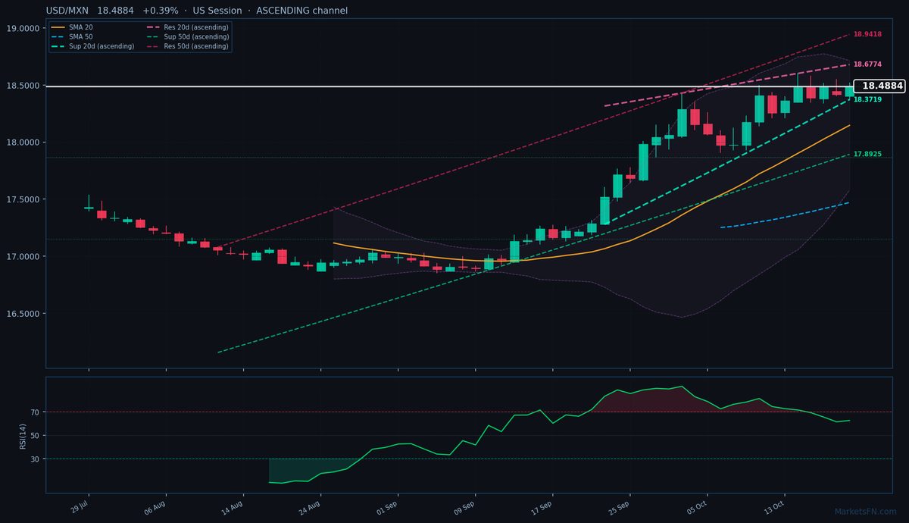Click the US Session label in the title
The height and width of the screenshot is (523, 909).
pos(217,11)
